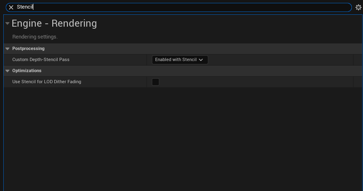Open the settings gear options
Viewport: 363px width, 191px height.
point(358,7)
